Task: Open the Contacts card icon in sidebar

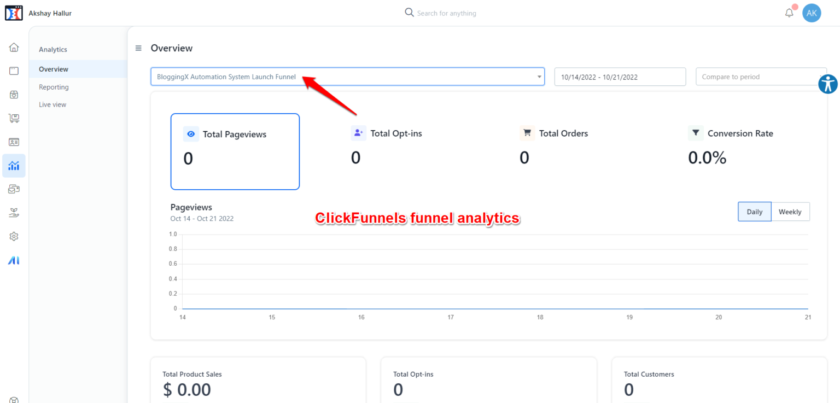Action: [x=14, y=142]
